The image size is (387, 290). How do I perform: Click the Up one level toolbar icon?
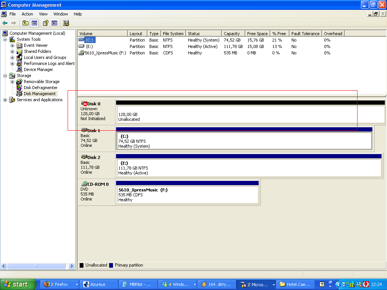pyautogui.click(x=25, y=23)
